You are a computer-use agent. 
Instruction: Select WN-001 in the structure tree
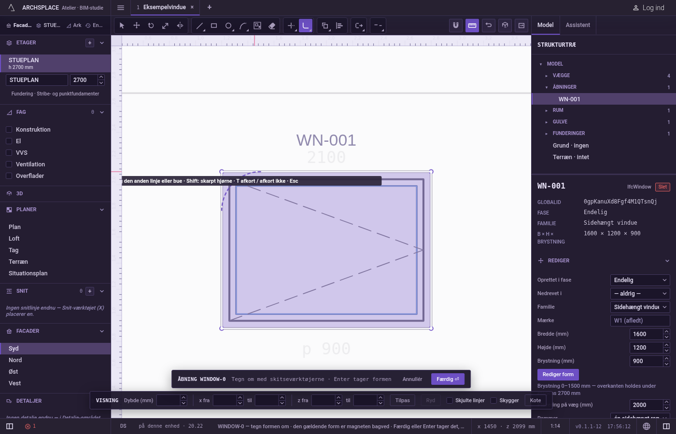(x=604, y=99)
